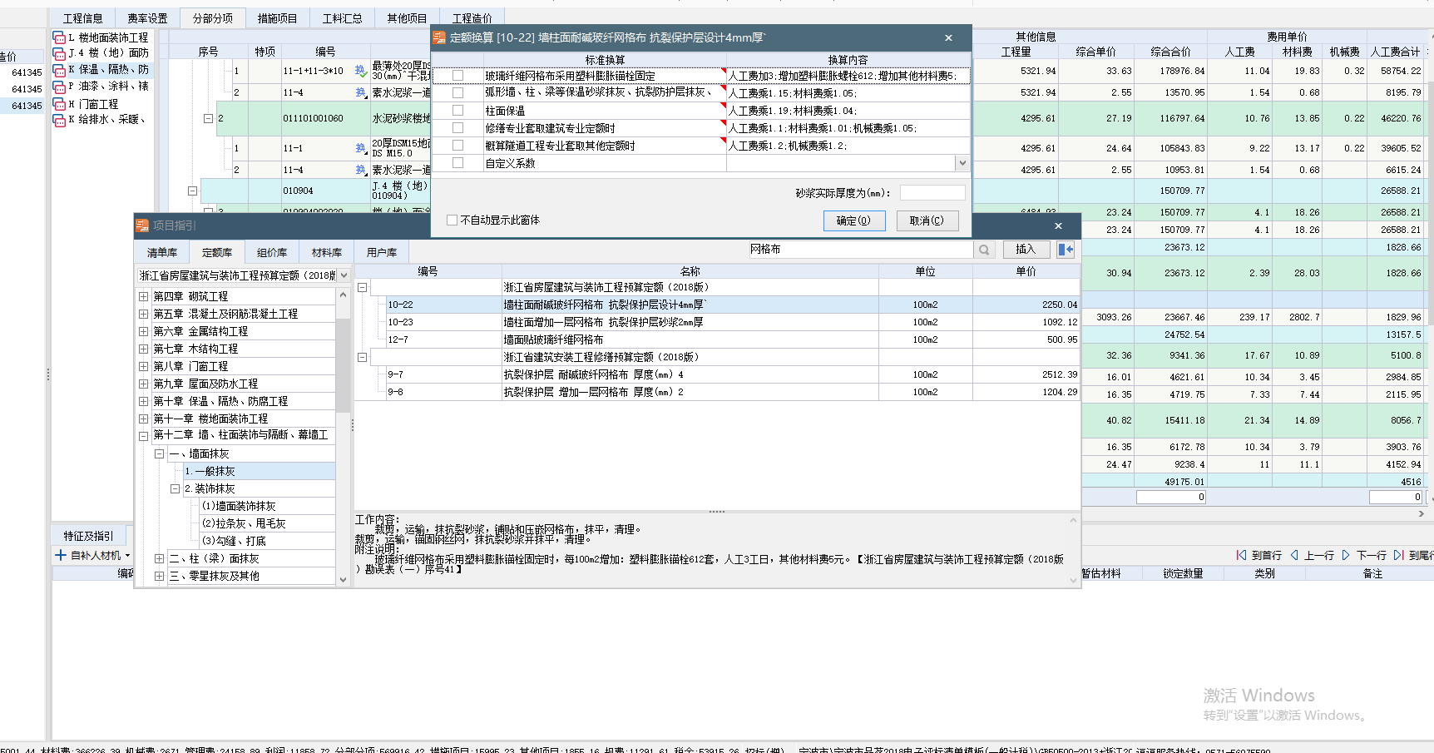The height and width of the screenshot is (753, 1434).
Task: Check the 弧形墙、柱、梁等保温砂浆抹灰 option
Action: pyautogui.click(x=457, y=92)
